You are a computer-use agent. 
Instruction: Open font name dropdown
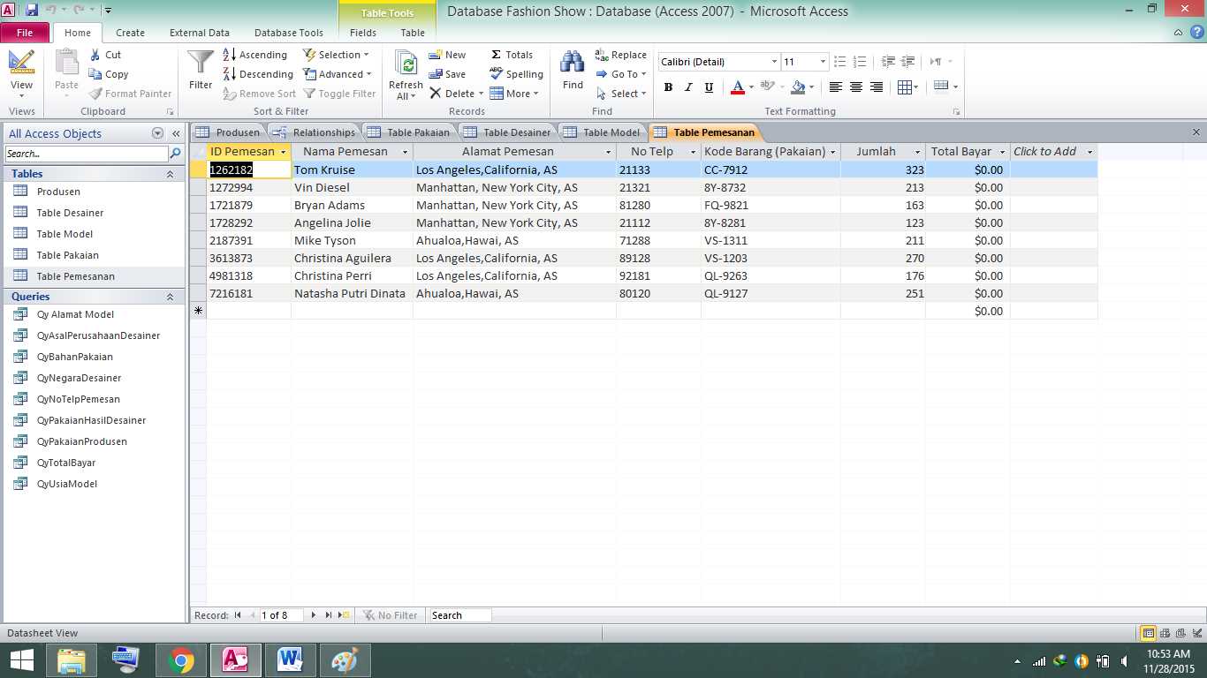click(x=774, y=62)
